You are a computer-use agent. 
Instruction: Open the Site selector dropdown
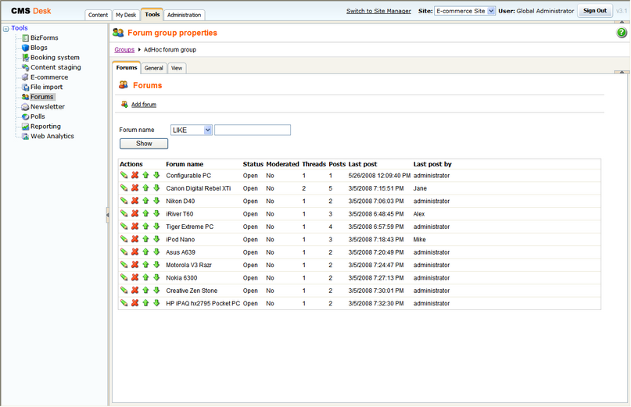point(464,11)
